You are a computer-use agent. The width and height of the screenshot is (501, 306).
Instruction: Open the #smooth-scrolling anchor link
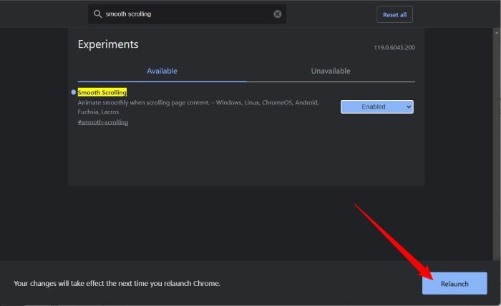103,122
